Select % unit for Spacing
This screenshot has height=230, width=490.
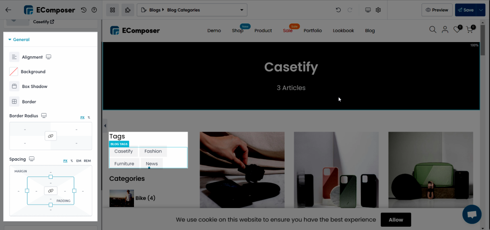[72, 161]
